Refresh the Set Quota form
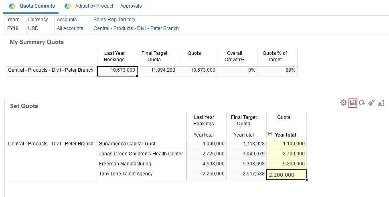This screenshot has height=197, width=389. 362,103
